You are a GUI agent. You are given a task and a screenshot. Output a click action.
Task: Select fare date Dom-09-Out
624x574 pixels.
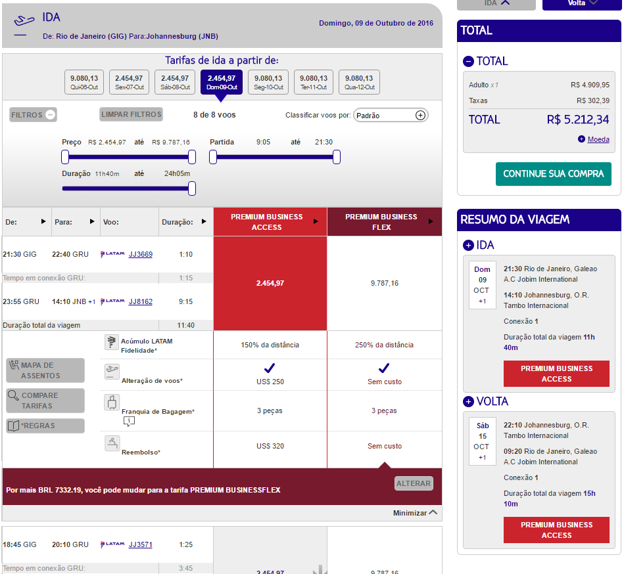click(x=222, y=82)
